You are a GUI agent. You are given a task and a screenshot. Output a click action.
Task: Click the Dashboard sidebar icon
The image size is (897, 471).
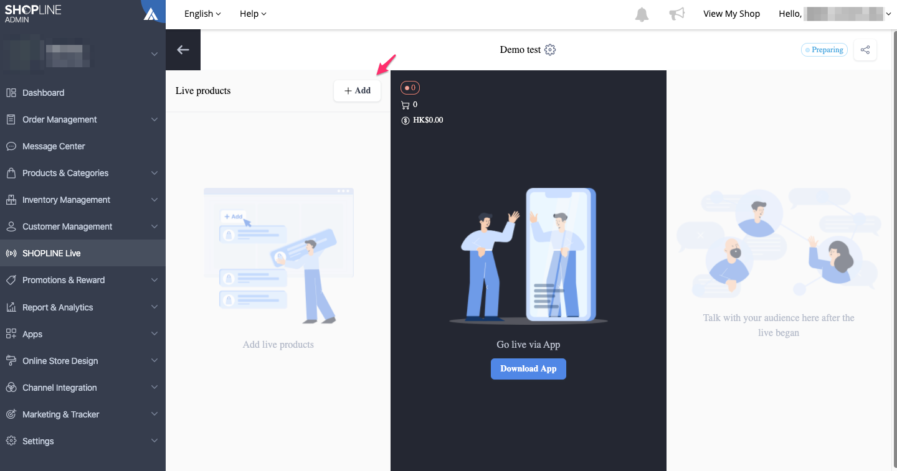[11, 93]
